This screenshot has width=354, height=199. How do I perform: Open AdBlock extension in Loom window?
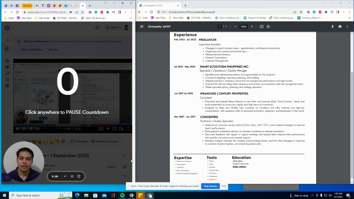point(102,12)
